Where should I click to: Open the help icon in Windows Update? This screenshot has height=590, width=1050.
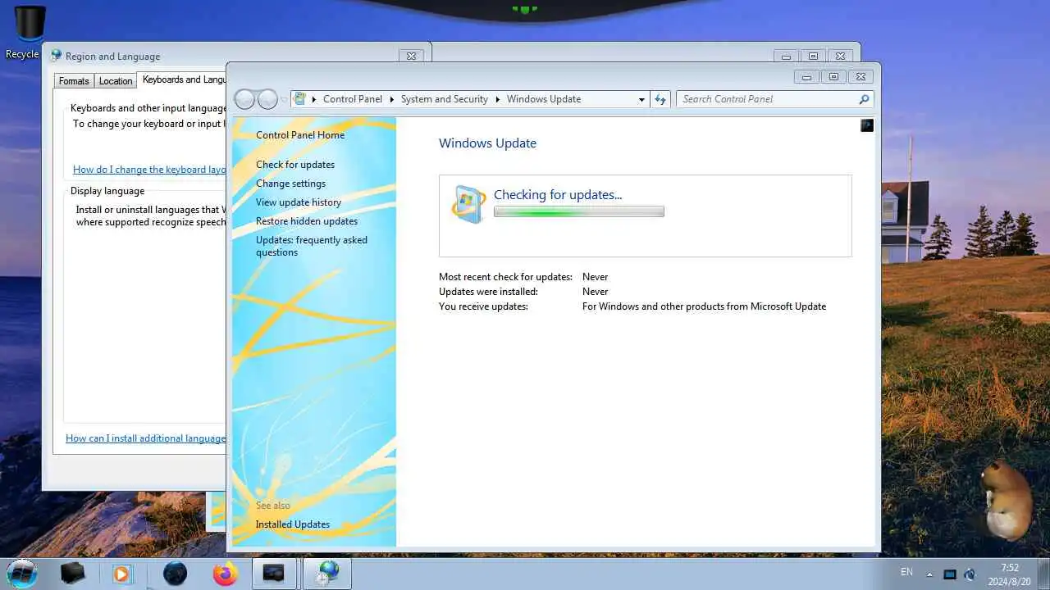(867, 125)
